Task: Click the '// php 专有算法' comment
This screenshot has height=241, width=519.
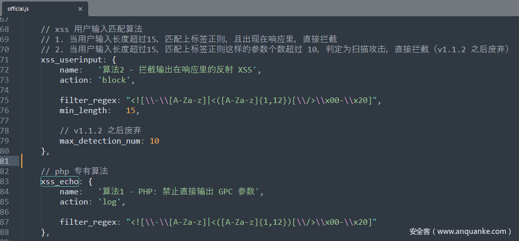Action: pyautogui.click(x=74, y=171)
